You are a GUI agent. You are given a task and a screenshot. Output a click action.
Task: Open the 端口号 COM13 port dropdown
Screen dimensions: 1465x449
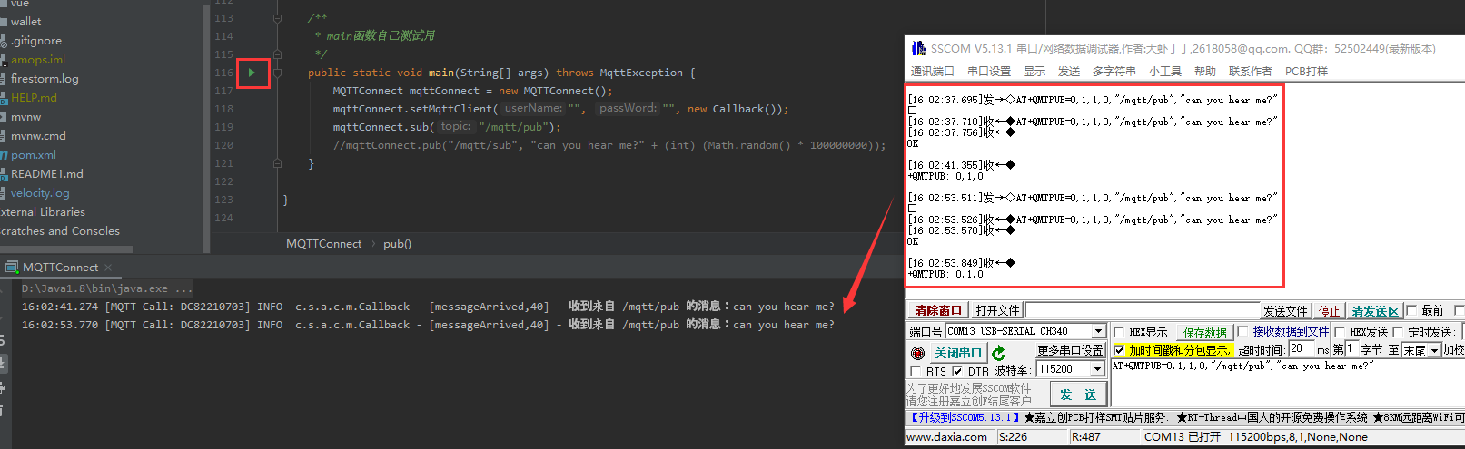[1098, 332]
